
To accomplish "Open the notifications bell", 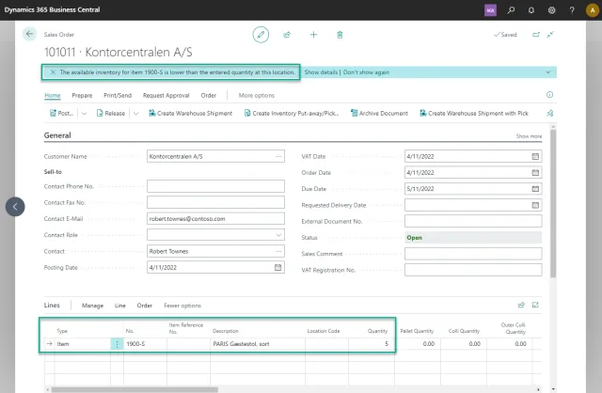I will pyautogui.click(x=531, y=10).
